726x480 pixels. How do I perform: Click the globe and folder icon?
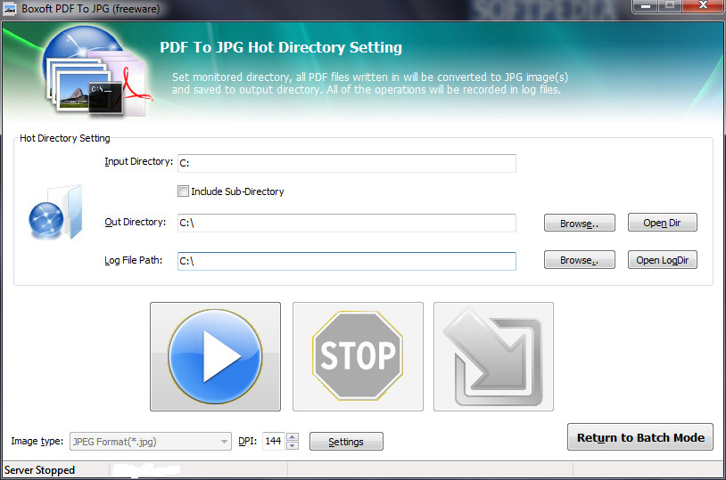coord(55,212)
